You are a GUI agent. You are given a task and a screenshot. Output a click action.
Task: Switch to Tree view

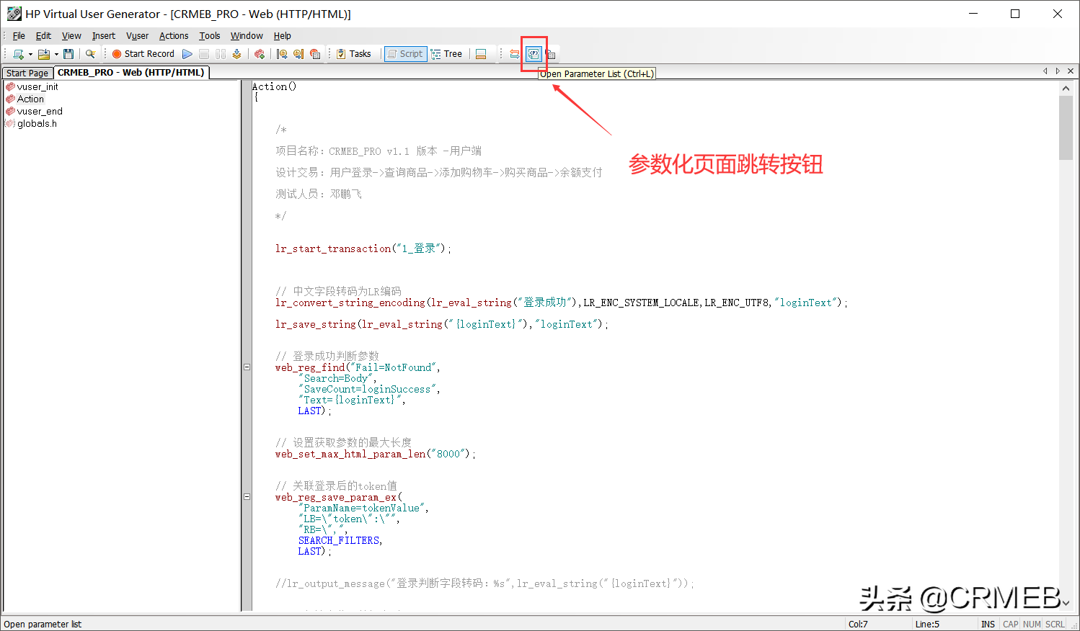point(446,54)
